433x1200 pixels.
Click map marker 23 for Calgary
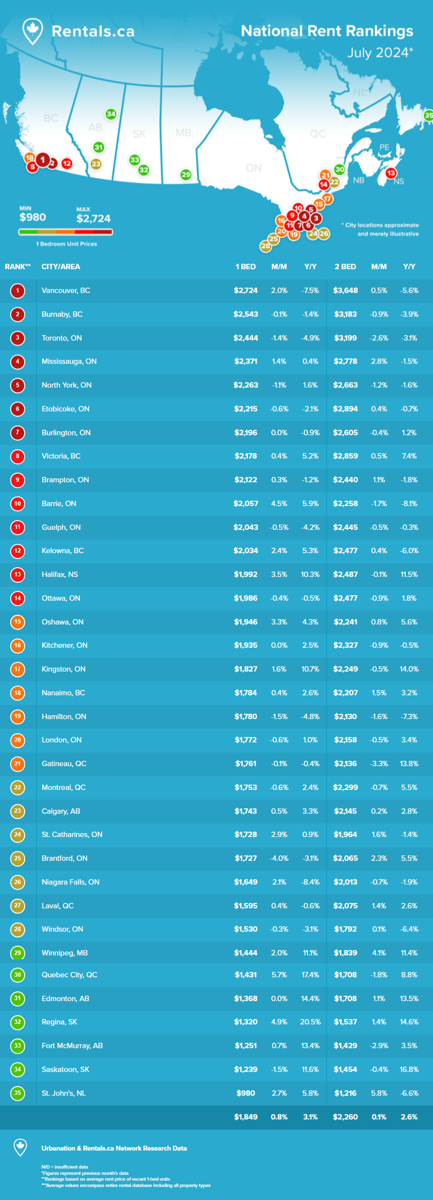pos(96,164)
